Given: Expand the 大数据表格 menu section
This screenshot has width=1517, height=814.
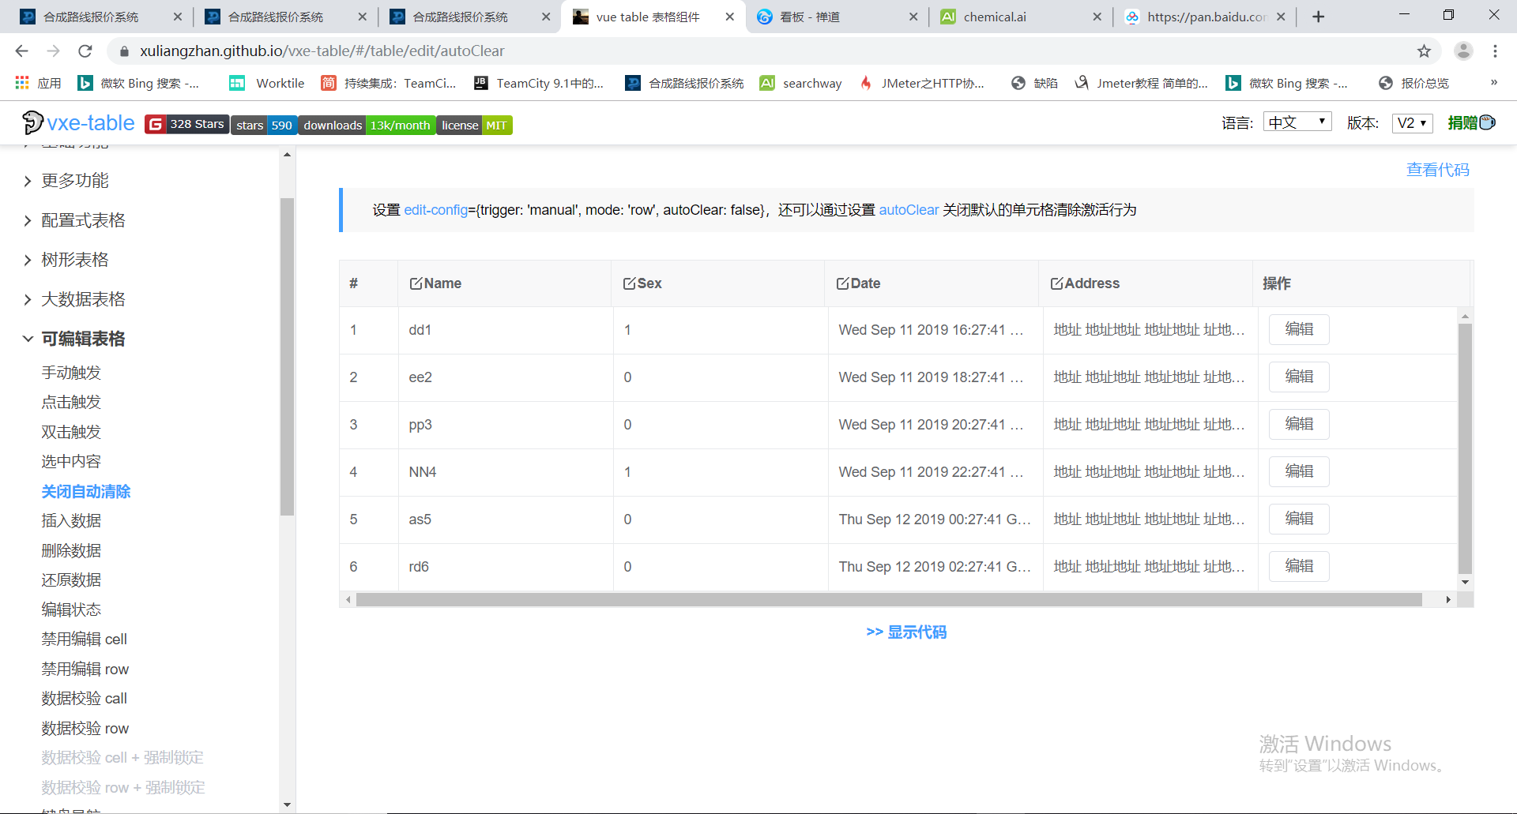Looking at the screenshot, I should pyautogui.click(x=83, y=299).
